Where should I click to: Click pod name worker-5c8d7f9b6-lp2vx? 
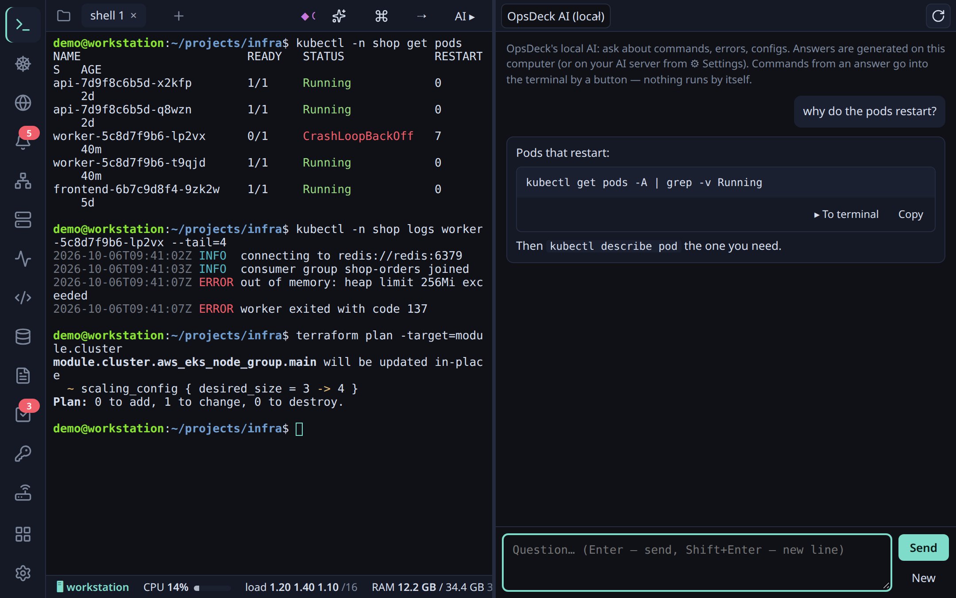129,136
